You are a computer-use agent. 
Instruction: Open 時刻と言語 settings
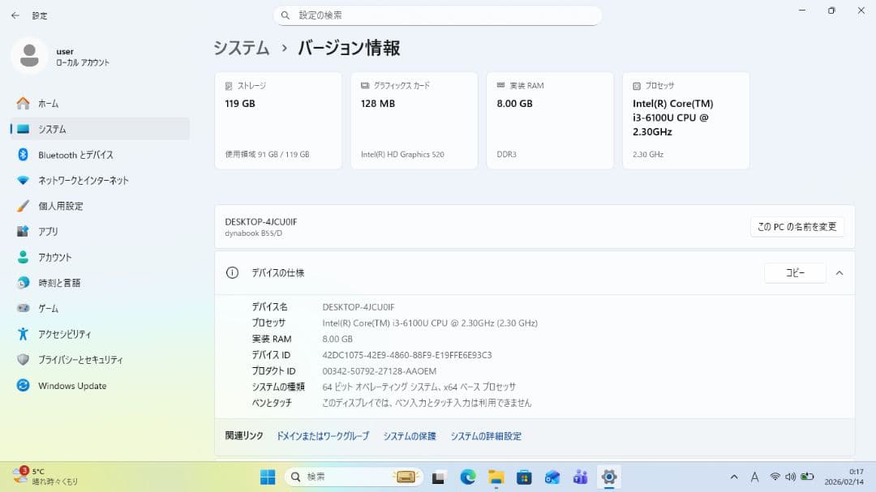coord(59,283)
